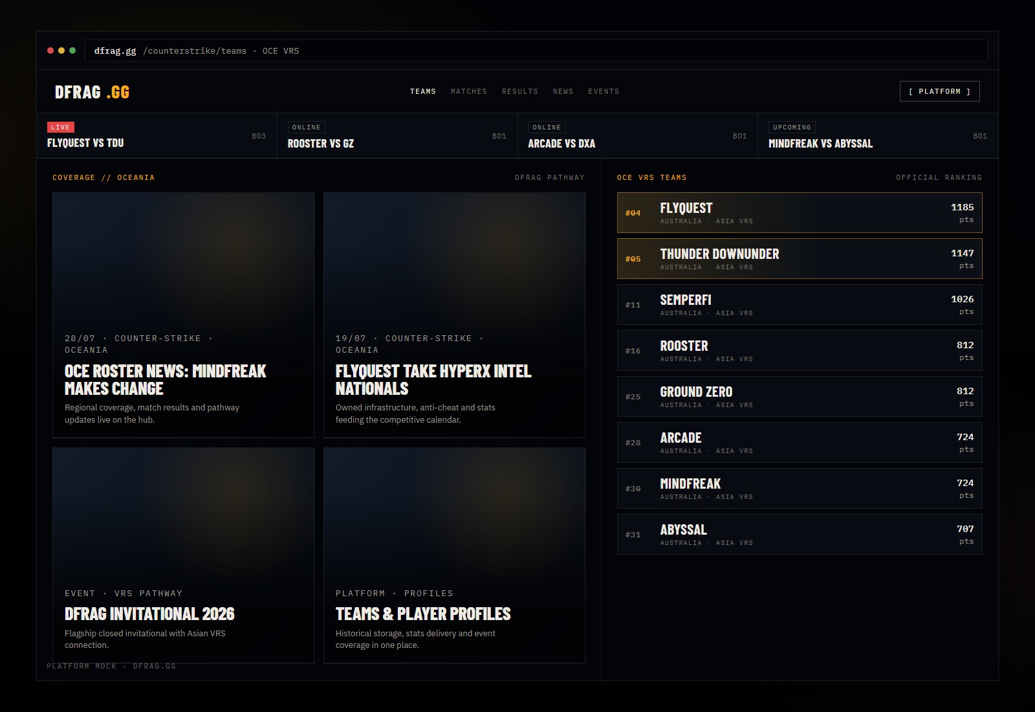Select the ARCADE ranking row
This screenshot has width=1035, height=712.
tap(800, 442)
